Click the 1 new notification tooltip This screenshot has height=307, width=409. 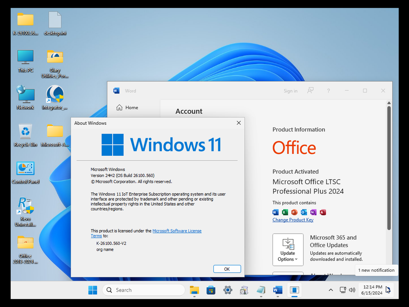pyautogui.click(x=376, y=270)
